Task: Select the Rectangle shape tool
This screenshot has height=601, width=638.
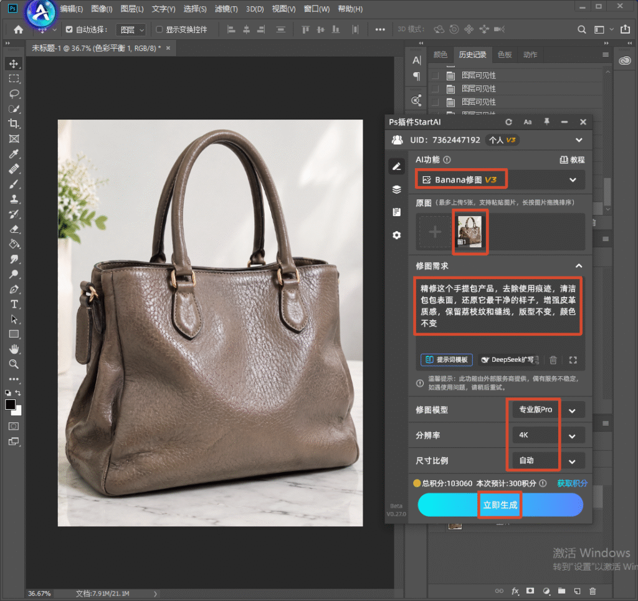Action: [x=14, y=334]
